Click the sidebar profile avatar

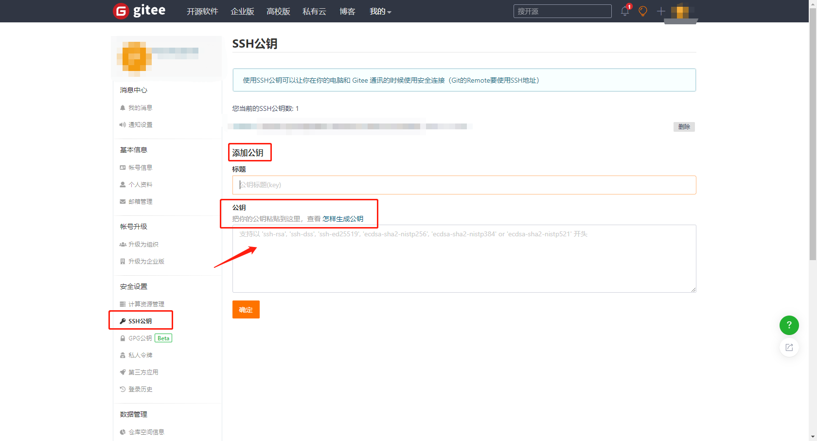pyautogui.click(x=134, y=58)
